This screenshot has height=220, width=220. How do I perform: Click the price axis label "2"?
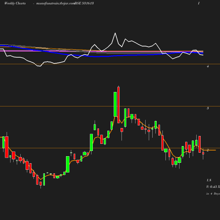pyautogui.click(x=208, y=150)
